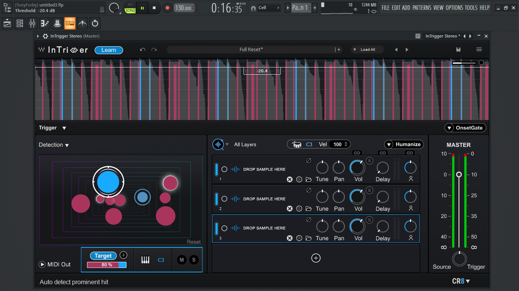
Task: Open plugin settings gear for InTrigger Stereo
Action: 45,36
